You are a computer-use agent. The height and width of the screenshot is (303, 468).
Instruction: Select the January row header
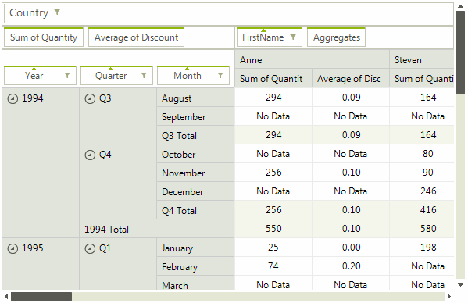tap(195, 248)
